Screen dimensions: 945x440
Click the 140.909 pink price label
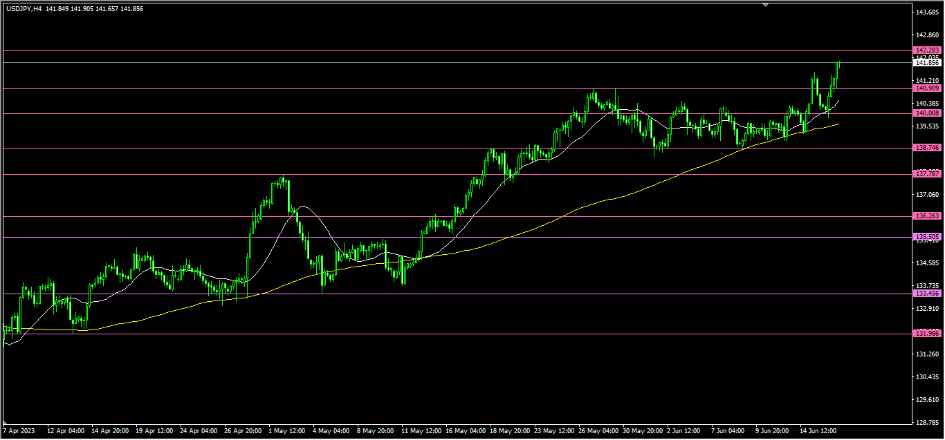927,88
